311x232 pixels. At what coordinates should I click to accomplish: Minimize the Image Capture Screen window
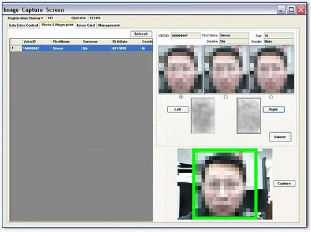tap(281, 9)
